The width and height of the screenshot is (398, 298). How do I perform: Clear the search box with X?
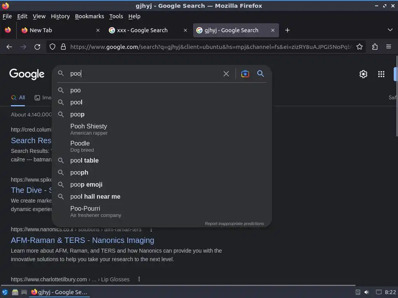[226, 74]
